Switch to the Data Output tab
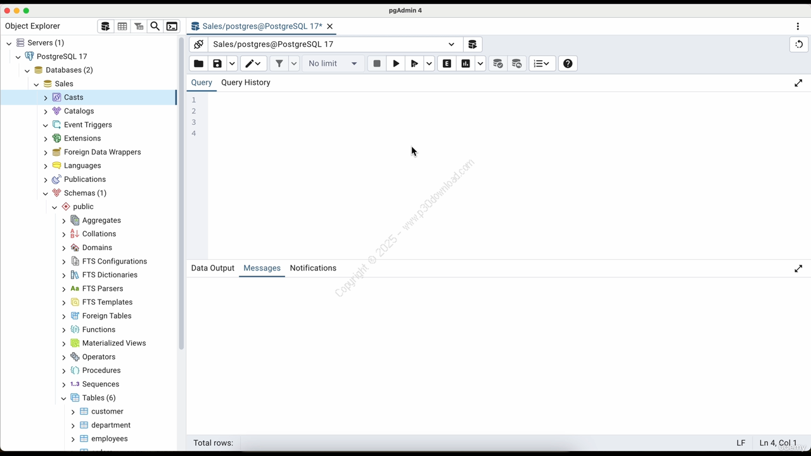The image size is (811, 456). click(x=213, y=268)
